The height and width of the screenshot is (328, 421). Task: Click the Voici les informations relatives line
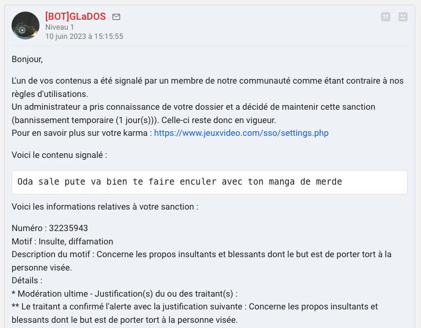tap(105, 207)
